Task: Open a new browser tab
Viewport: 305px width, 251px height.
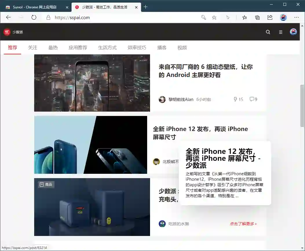Action: (x=145, y=7)
